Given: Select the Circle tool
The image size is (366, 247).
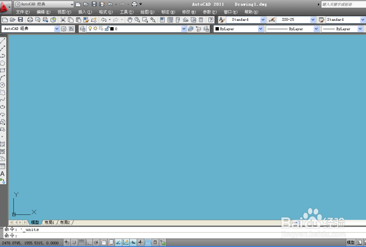Looking at the screenshot, I should coord(3,85).
